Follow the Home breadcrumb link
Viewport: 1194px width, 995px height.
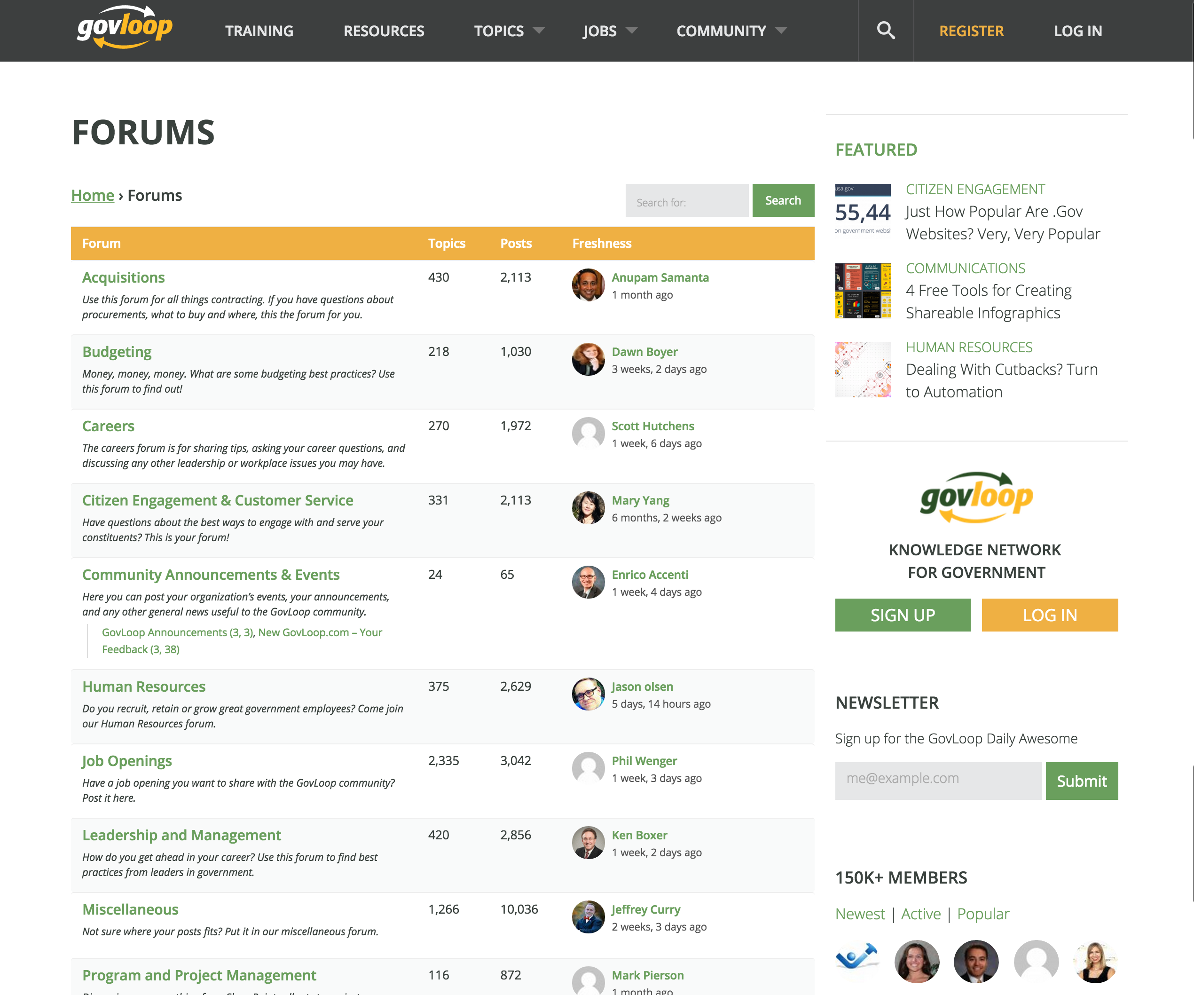click(x=93, y=195)
